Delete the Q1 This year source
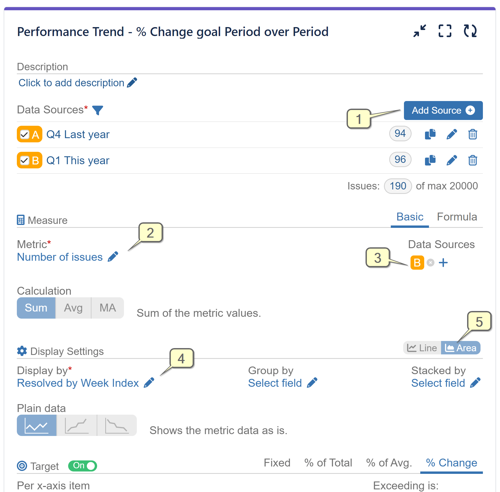 pos(473,160)
